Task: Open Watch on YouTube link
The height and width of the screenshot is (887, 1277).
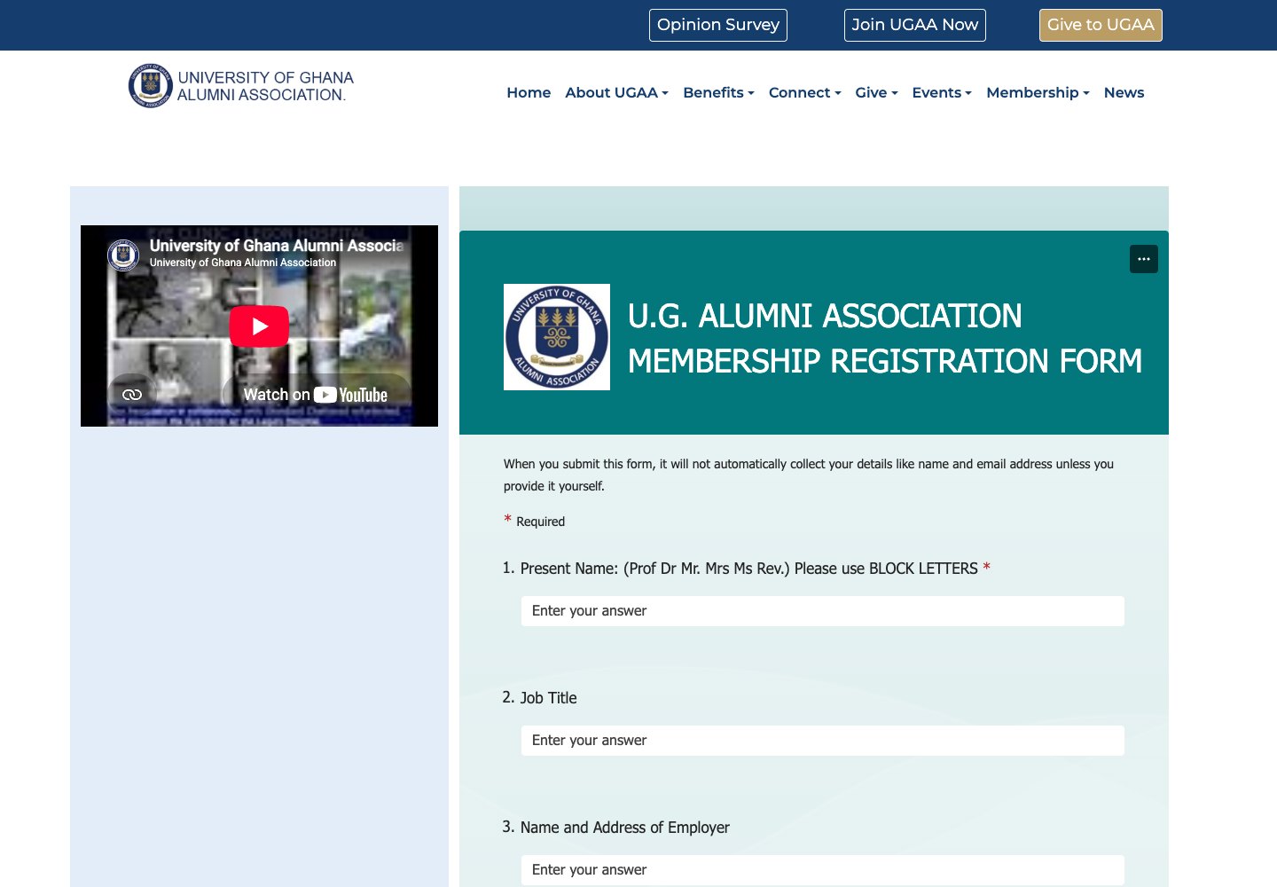Action: (316, 395)
